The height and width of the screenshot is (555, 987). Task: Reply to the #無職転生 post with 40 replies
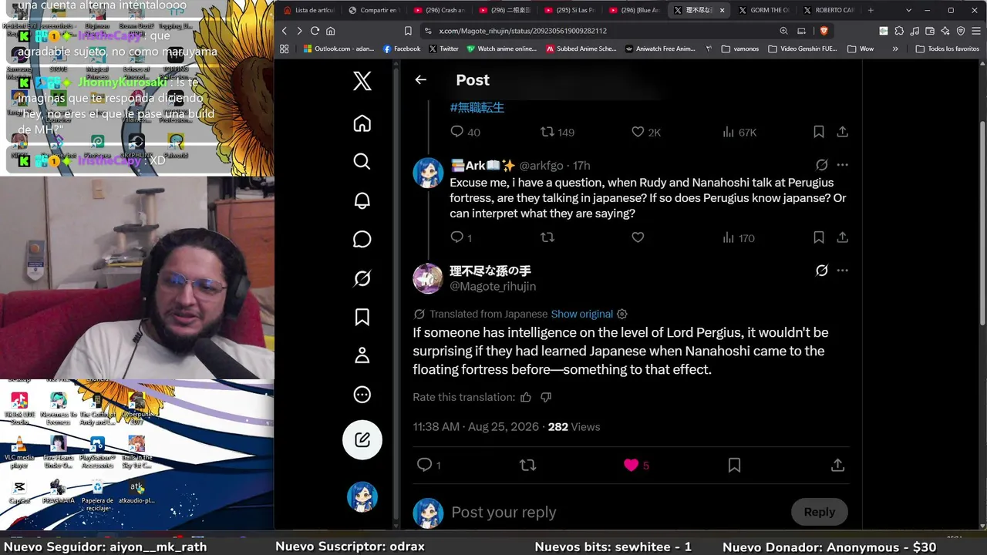pyautogui.click(x=465, y=132)
